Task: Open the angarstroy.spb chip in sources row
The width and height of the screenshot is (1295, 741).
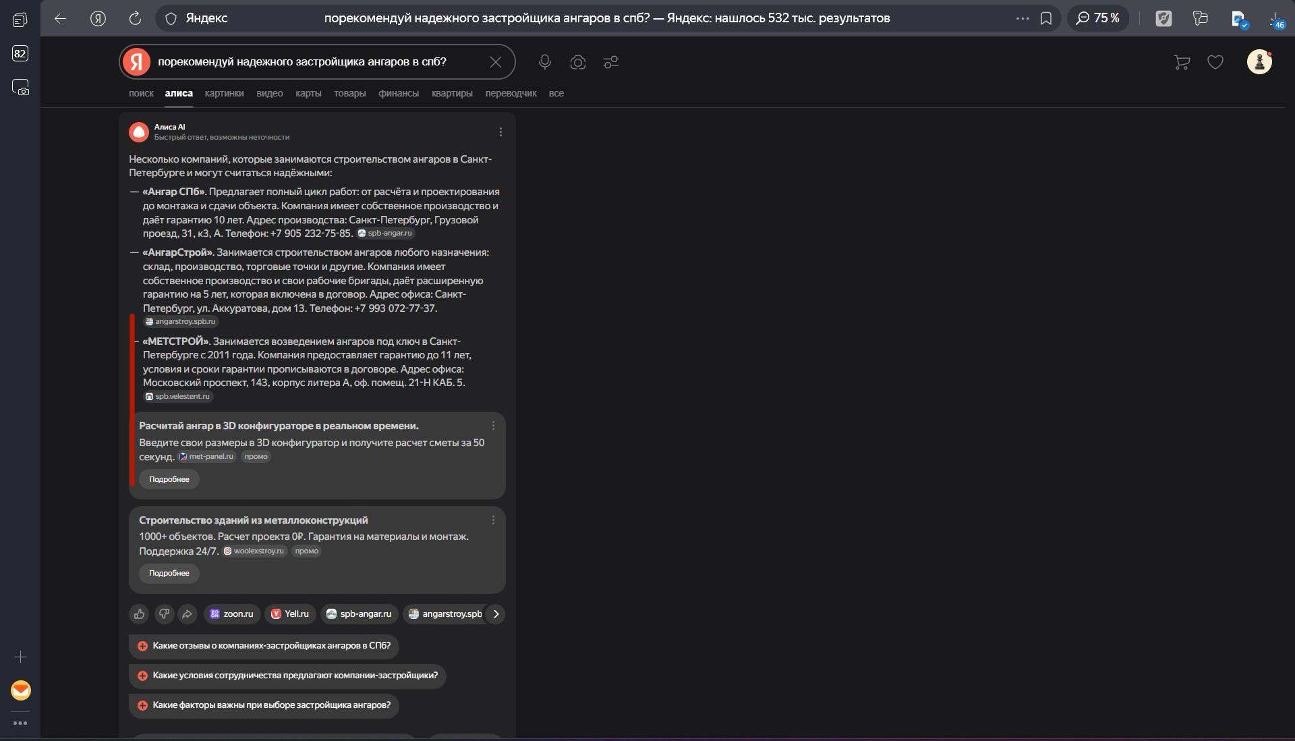Action: coord(445,614)
